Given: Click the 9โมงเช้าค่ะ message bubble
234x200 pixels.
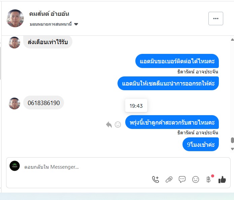Looking at the screenshot, I should [x=201, y=144].
